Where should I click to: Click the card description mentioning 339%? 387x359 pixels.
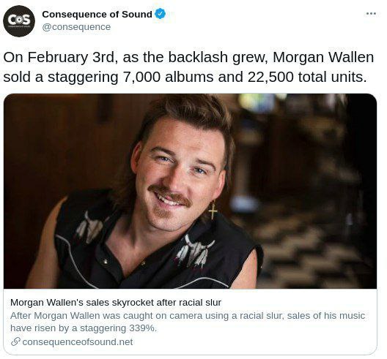tap(188, 322)
